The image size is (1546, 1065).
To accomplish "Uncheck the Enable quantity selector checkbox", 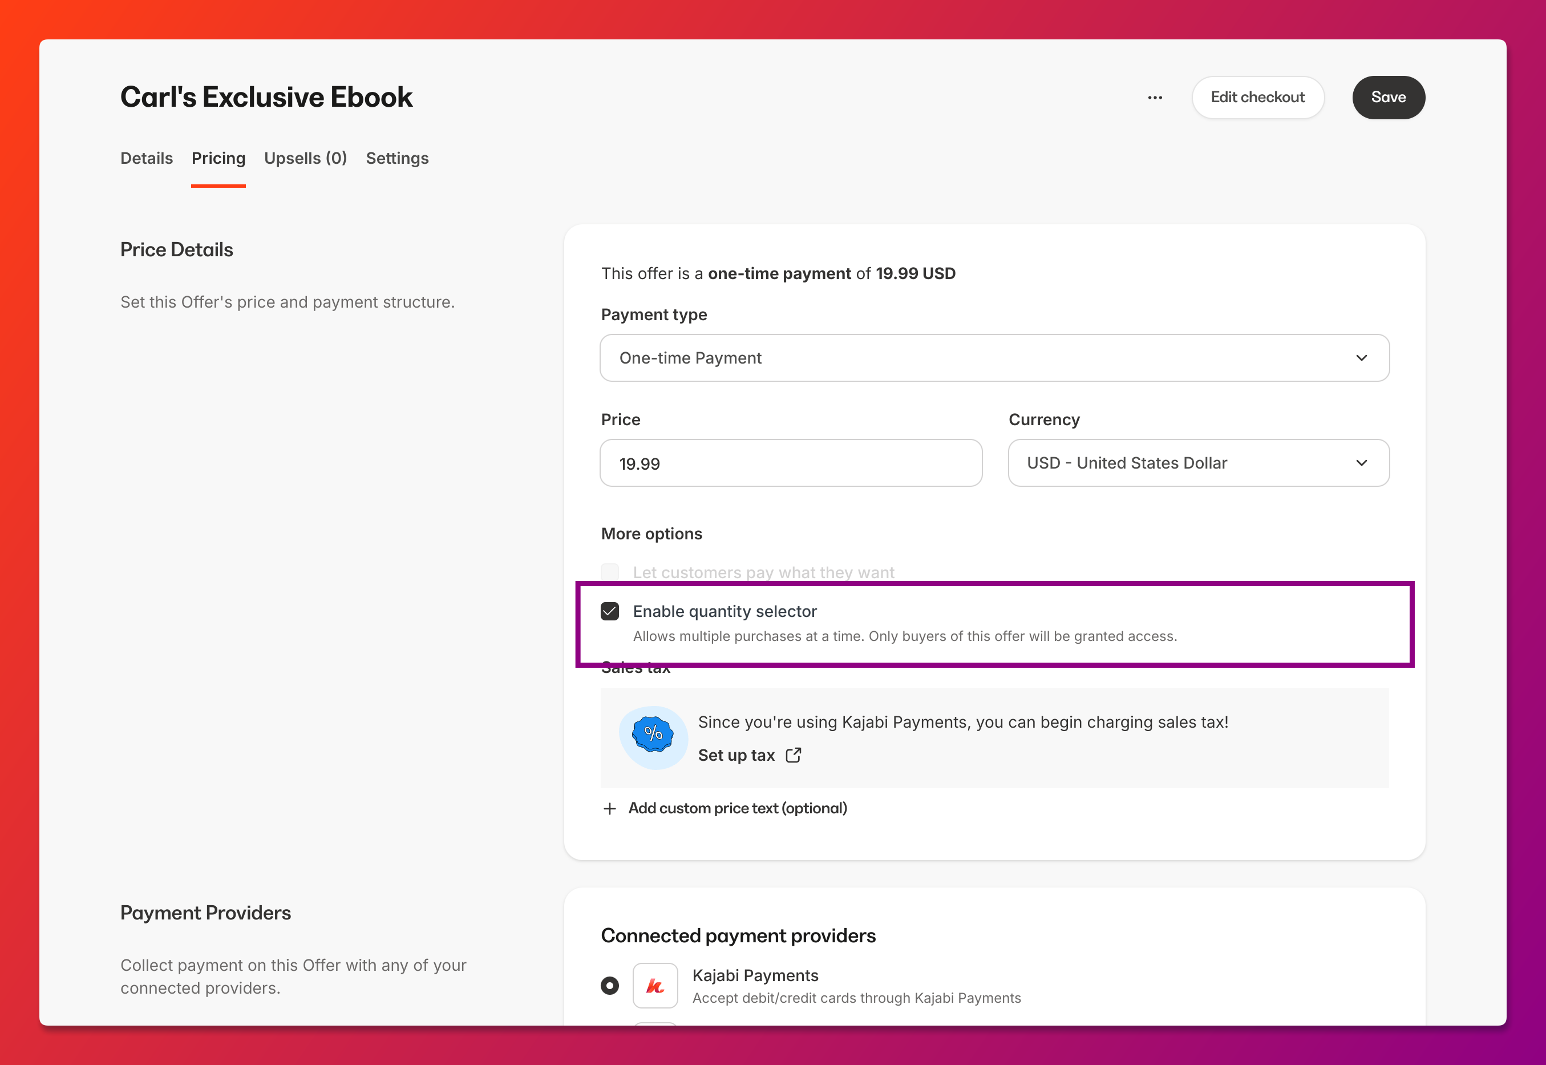I will coord(610,611).
